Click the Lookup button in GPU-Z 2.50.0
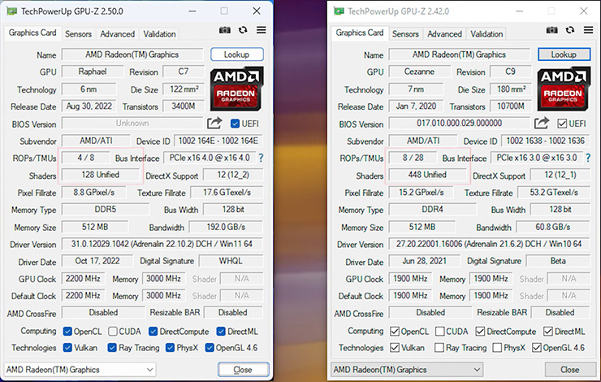Viewport: 601px width, 382px height. click(237, 54)
